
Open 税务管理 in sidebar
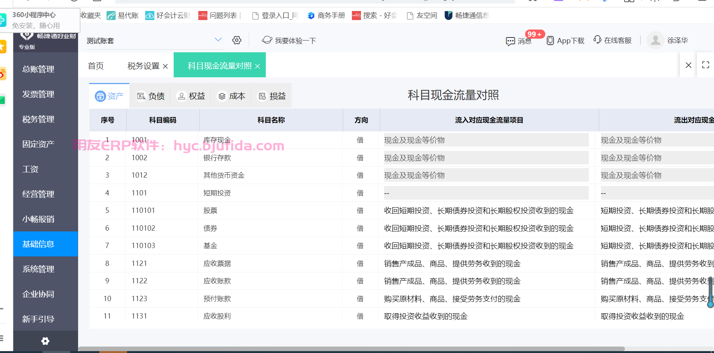pos(46,119)
